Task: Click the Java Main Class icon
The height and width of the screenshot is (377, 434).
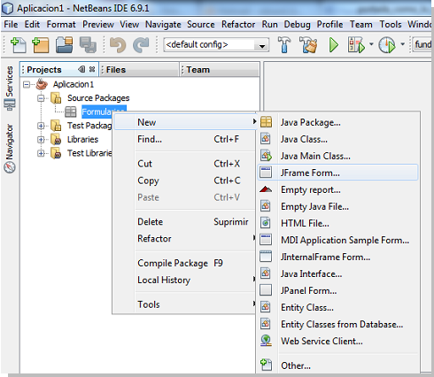Action: click(x=266, y=156)
